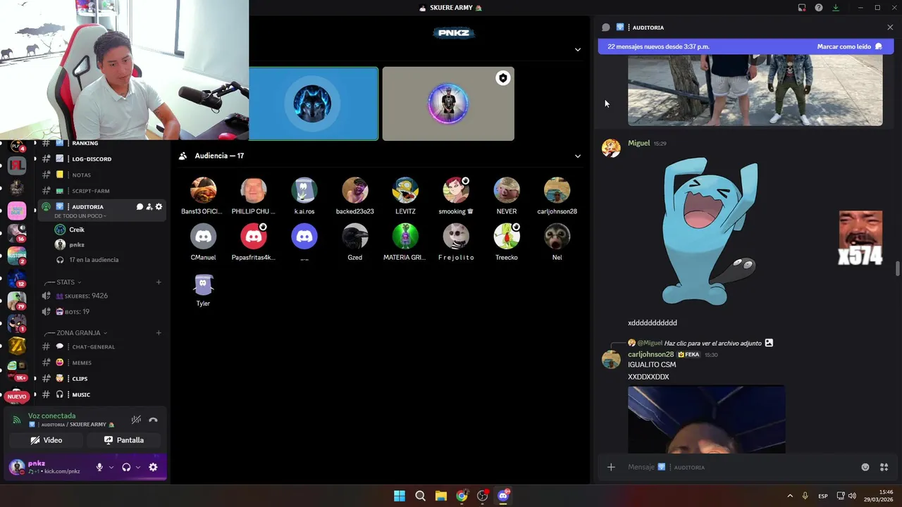The image size is (902, 507).
Task: Open the yellow Z server icon
Action: [x=17, y=346]
